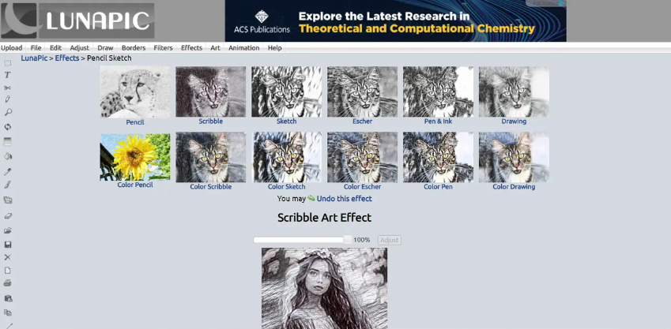The width and height of the screenshot is (671, 329).
Task: Open the Adjust menu
Action: (x=80, y=48)
